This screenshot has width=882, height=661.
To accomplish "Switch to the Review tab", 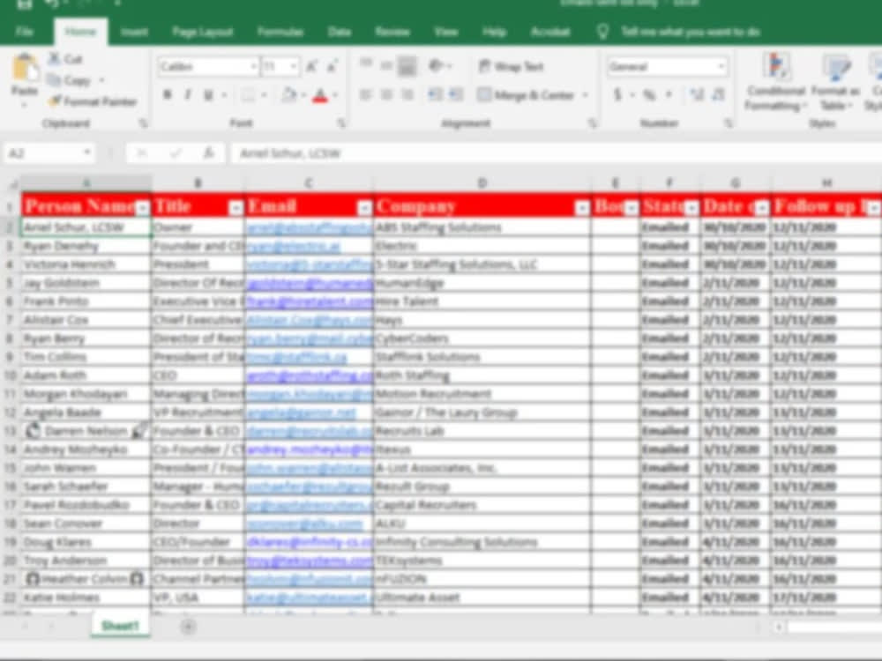I will click(x=392, y=32).
